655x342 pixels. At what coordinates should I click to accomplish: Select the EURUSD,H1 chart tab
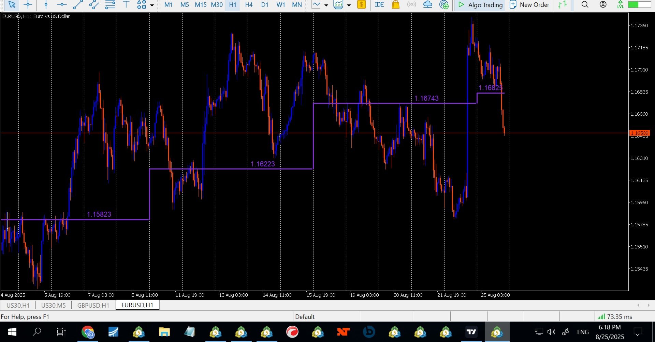(x=137, y=305)
